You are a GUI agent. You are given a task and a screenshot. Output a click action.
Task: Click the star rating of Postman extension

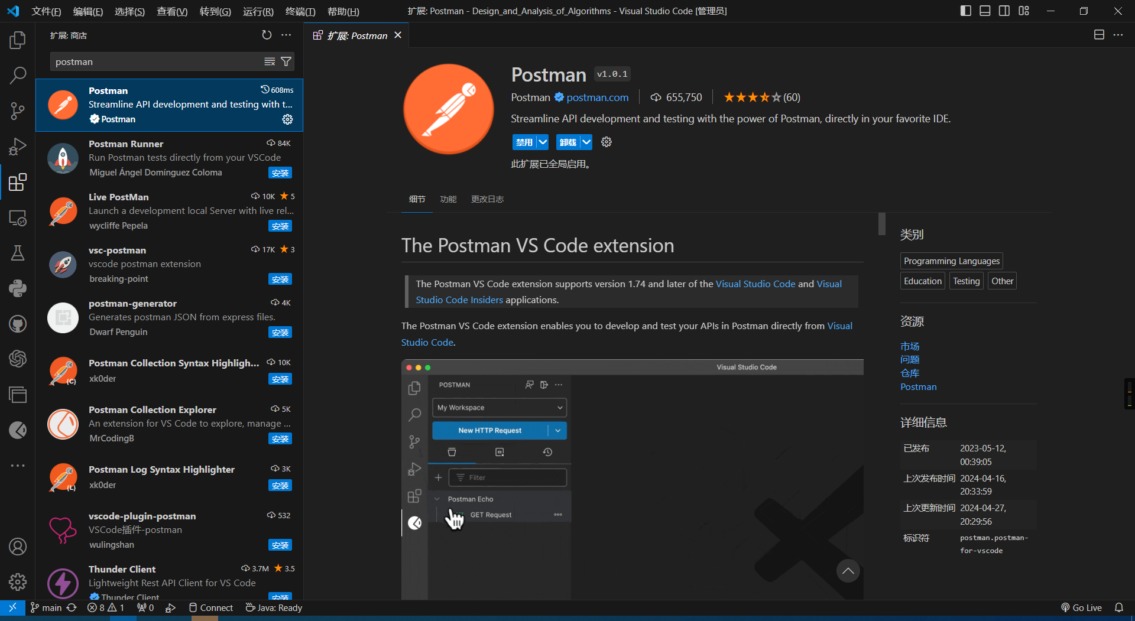[x=761, y=97]
